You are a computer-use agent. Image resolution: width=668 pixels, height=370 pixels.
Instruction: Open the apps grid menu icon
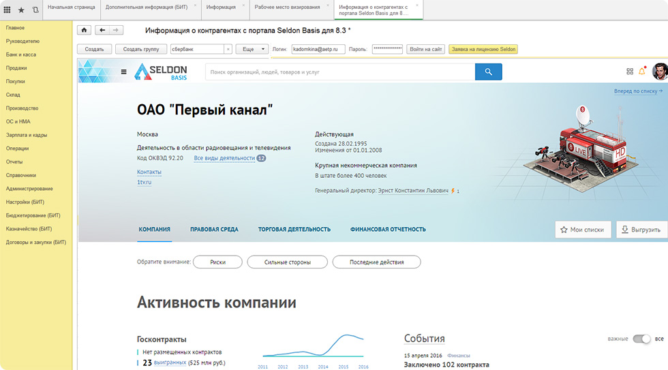(x=7, y=10)
